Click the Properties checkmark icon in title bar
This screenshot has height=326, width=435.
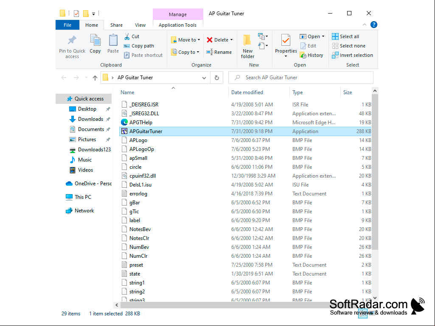76,13
